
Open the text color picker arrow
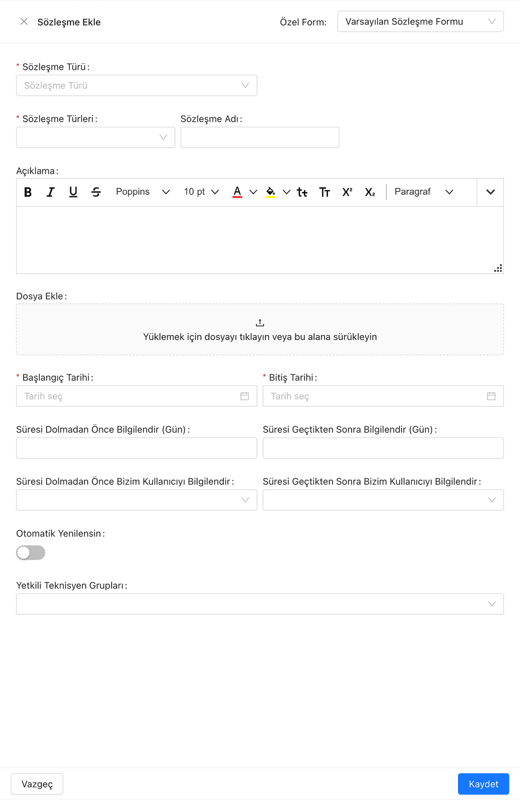(253, 192)
